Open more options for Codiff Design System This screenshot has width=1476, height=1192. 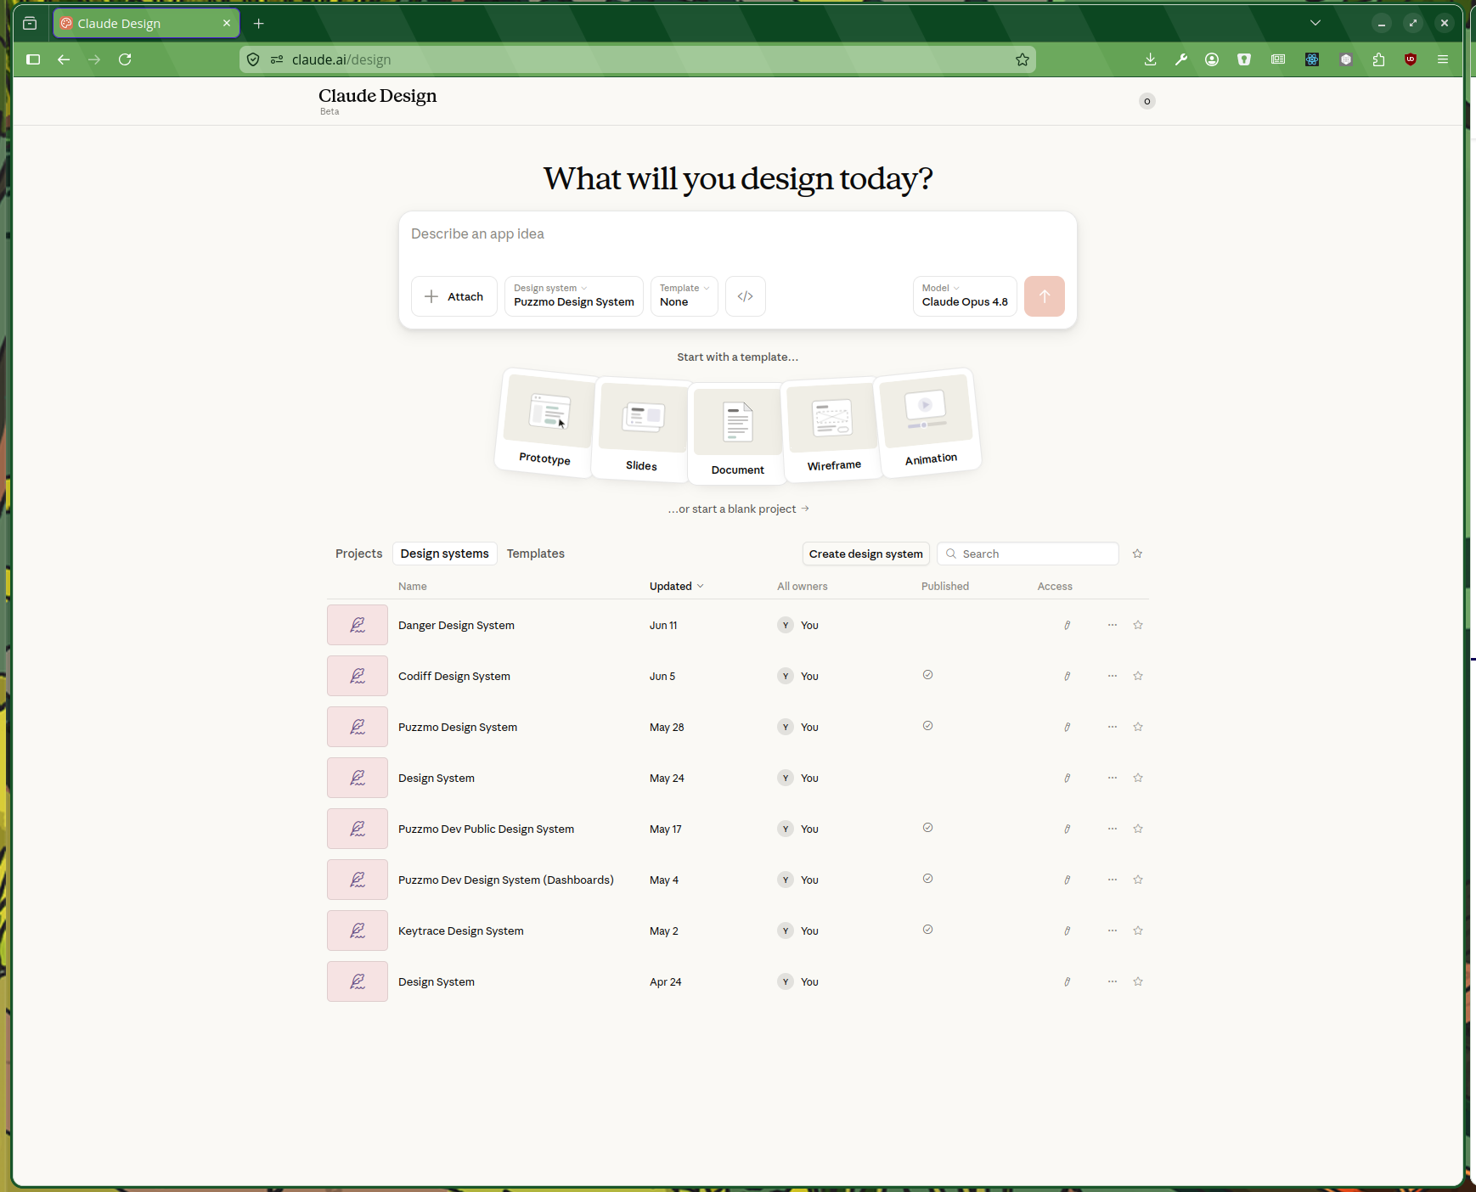1113,676
